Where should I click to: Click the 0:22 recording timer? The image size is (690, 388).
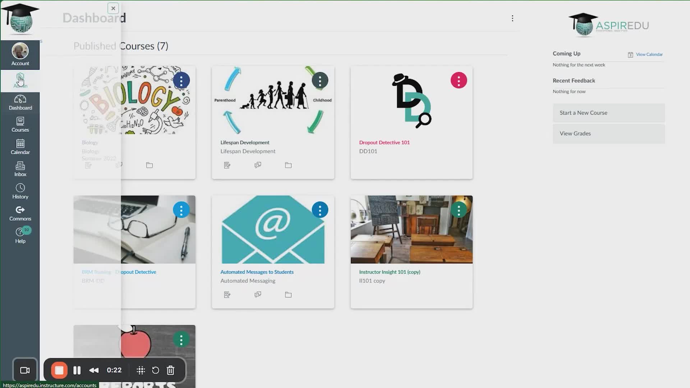point(114,370)
